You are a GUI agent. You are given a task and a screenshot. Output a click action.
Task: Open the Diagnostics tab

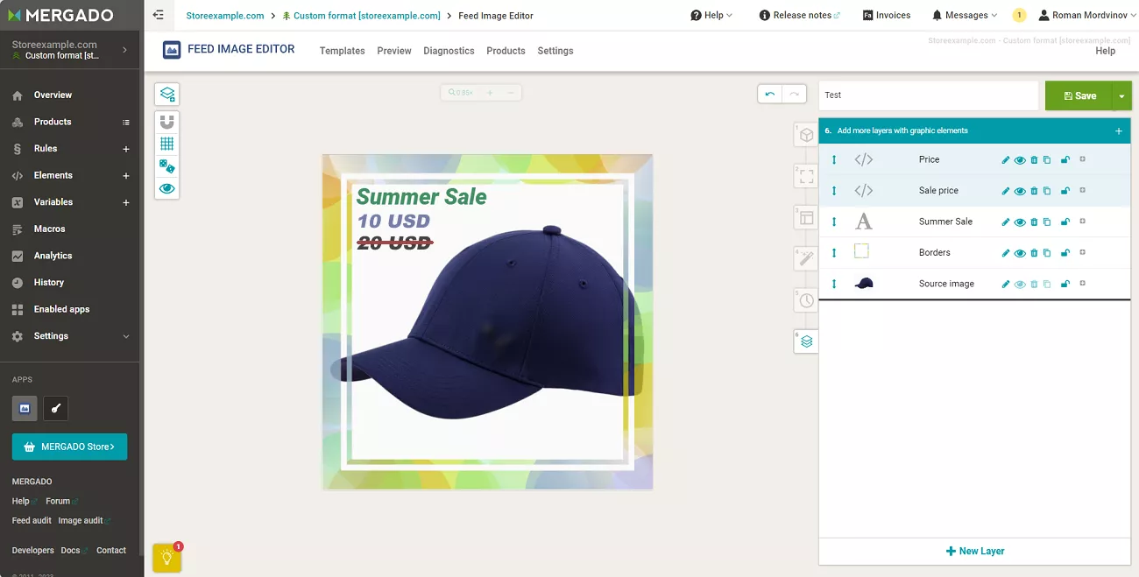449,51
